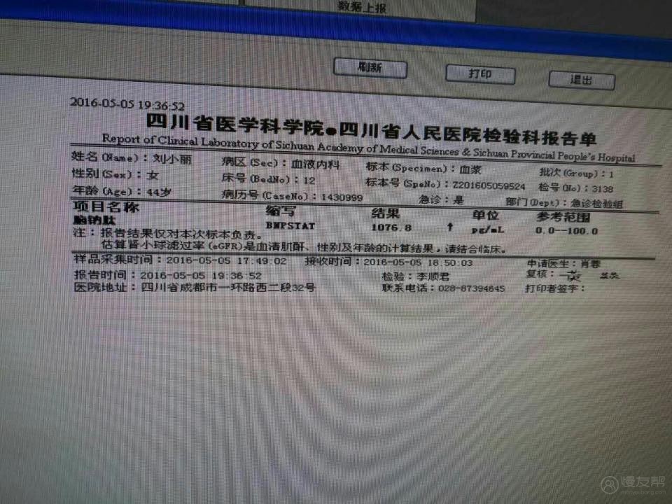
Task: Click the 结果 column header
Action: [x=385, y=213]
